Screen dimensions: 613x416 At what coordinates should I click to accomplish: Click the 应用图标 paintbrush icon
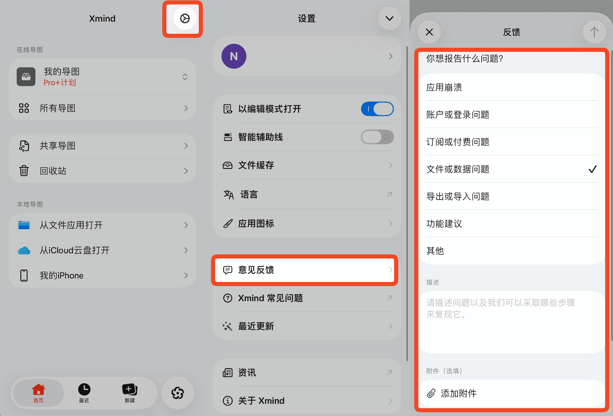point(228,224)
